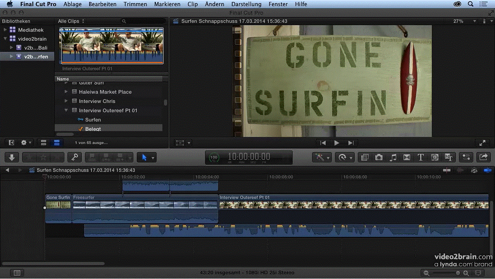Image resolution: width=495 pixels, height=279 pixels.
Task: Open the enhancements magic wand menu
Action: pyautogui.click(x=322, y=157)
